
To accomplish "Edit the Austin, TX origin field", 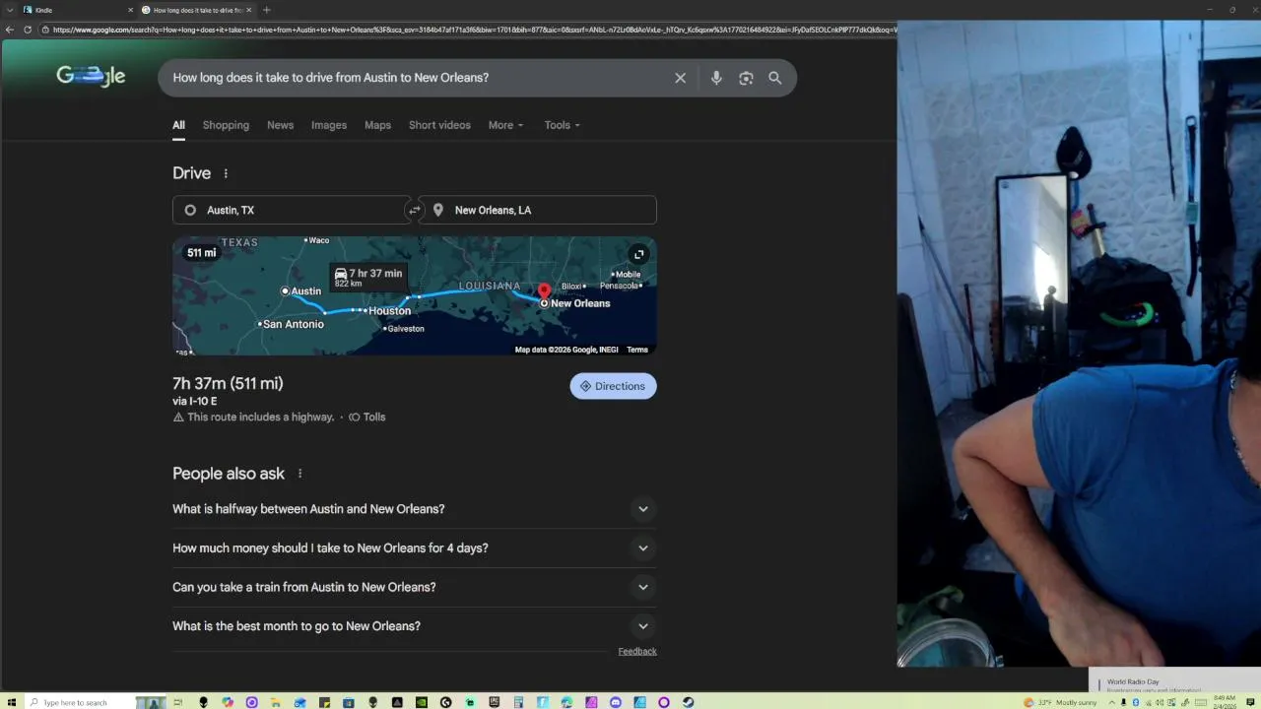I will (291, 210).
